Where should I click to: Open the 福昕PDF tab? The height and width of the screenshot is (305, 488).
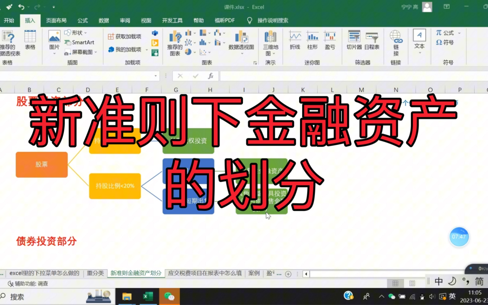click(x=225, y=20)
